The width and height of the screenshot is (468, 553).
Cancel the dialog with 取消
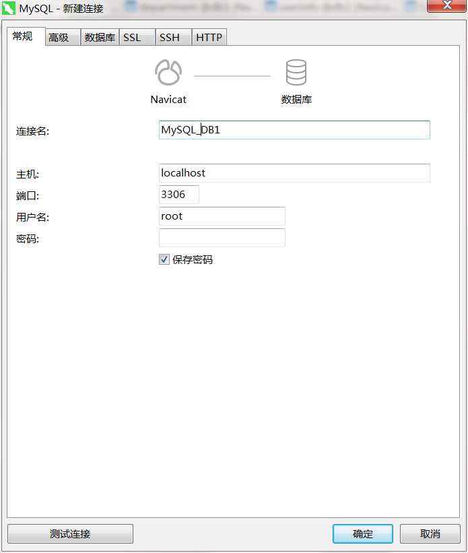pyautogui.click(x=430, y=533)
